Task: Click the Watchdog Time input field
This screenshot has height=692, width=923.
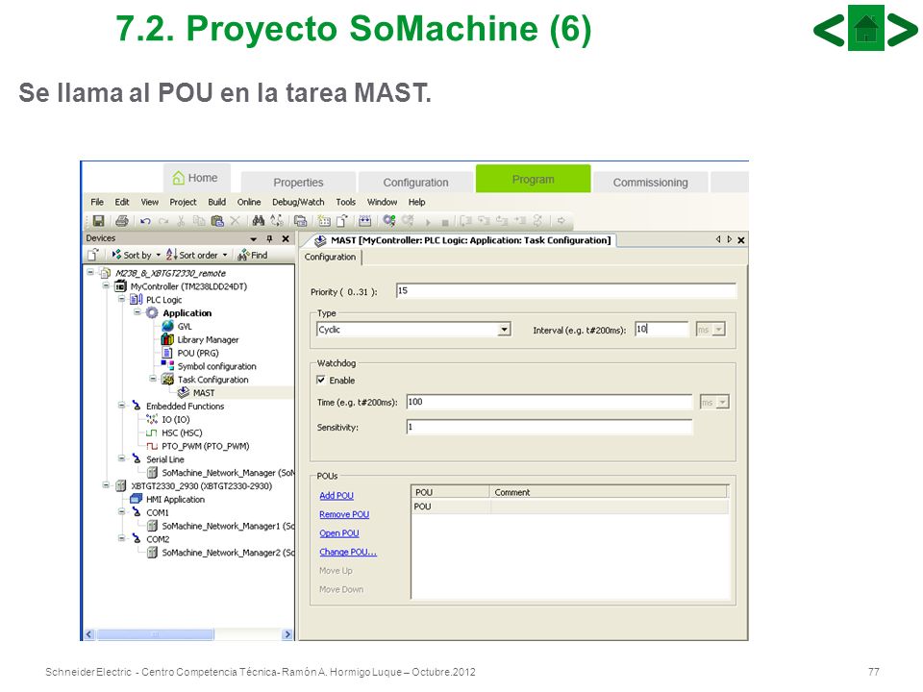Action: 549,402
